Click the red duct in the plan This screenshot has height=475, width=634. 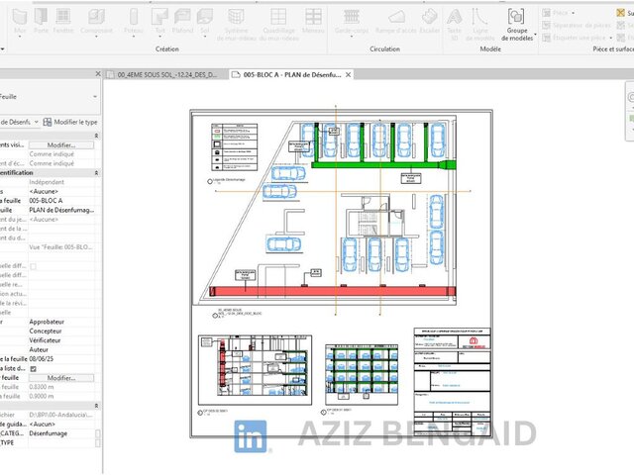coord(327,291)
